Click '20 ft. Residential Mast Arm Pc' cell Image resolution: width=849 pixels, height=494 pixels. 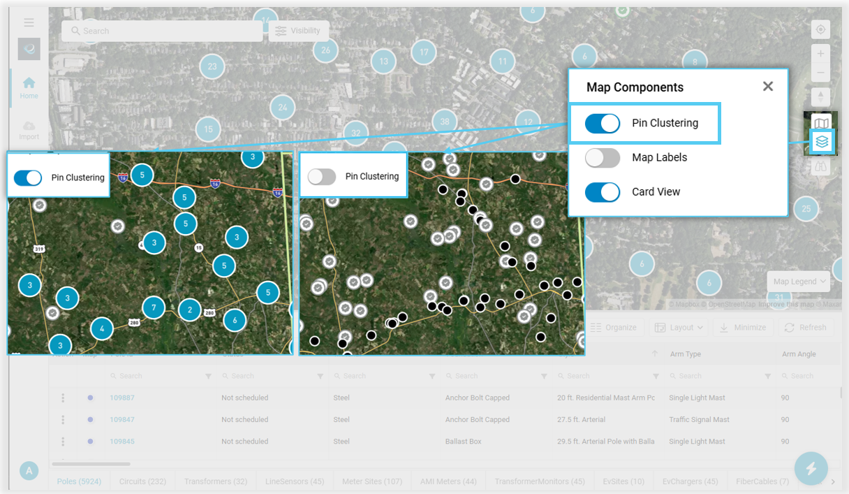[606, 398]
